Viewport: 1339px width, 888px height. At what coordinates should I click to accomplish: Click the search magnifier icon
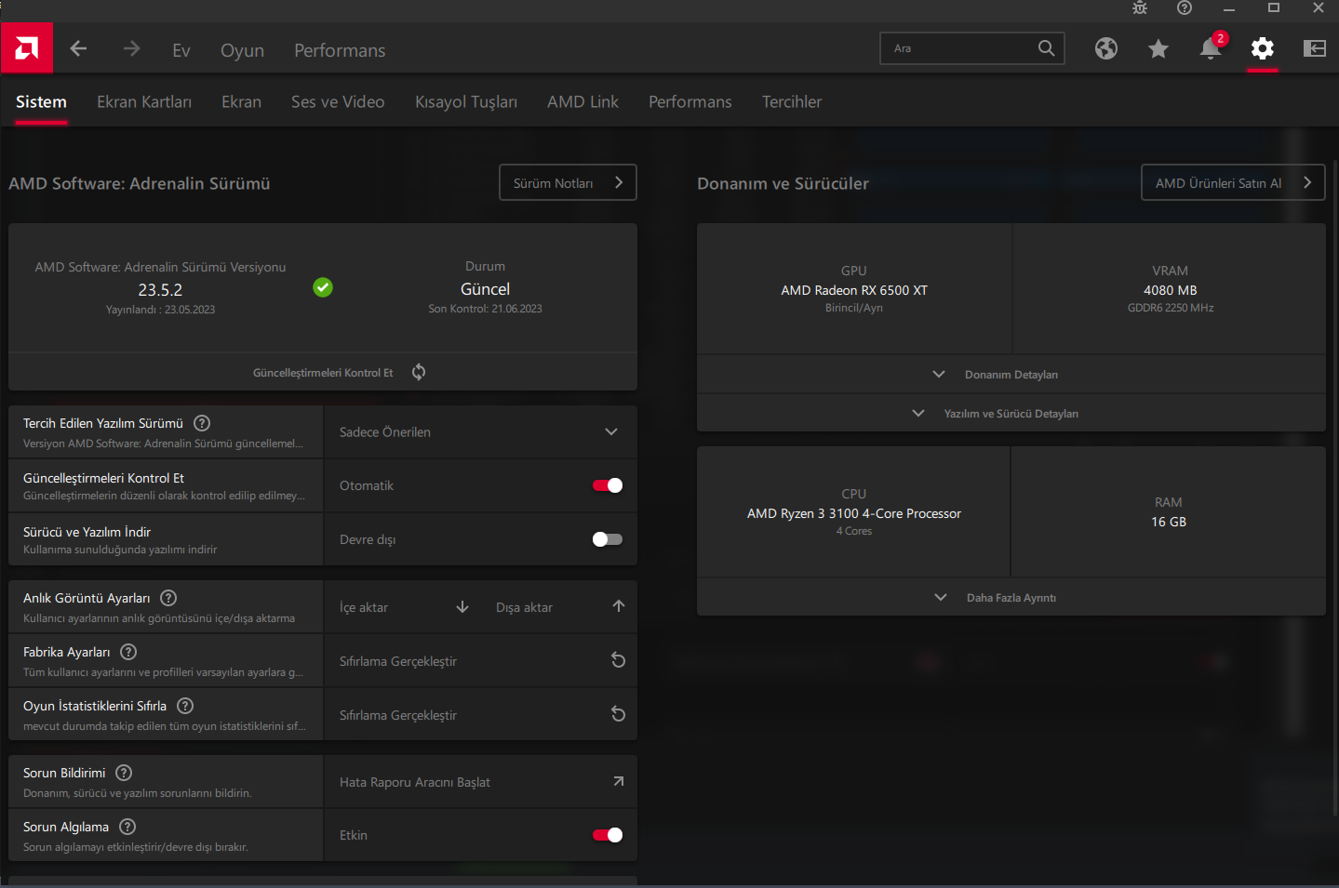[1046, 48]
